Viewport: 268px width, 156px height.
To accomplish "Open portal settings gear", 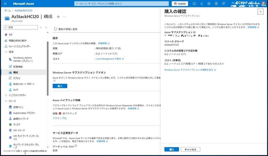I will coord(209,4).
